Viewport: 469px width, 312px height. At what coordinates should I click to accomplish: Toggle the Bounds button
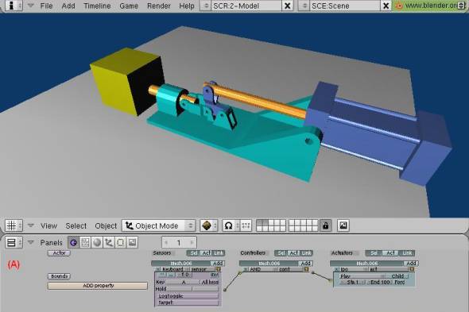59,276
